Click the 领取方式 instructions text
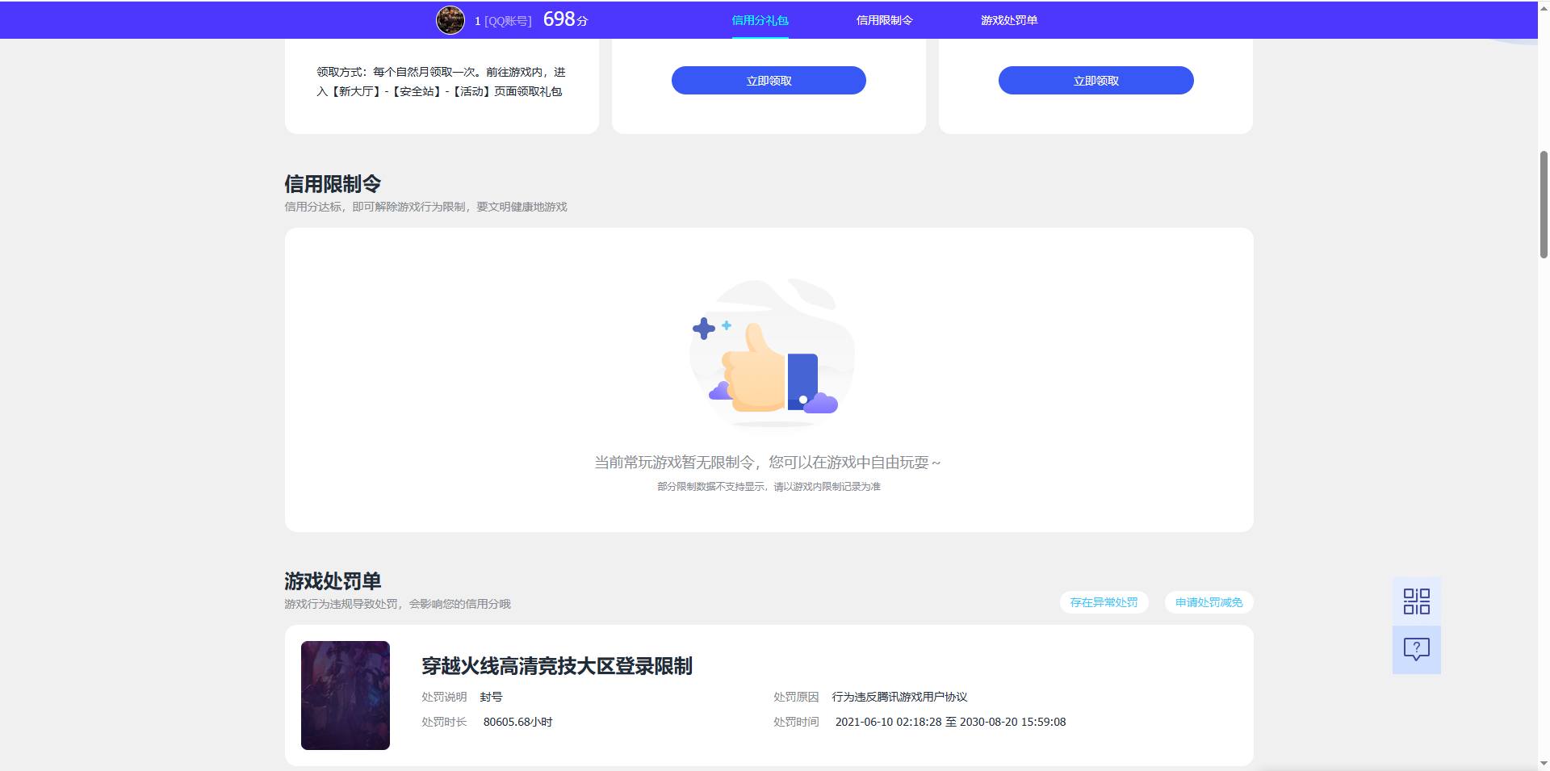This screenshot has width=1550, height=771. pos(441,82)
